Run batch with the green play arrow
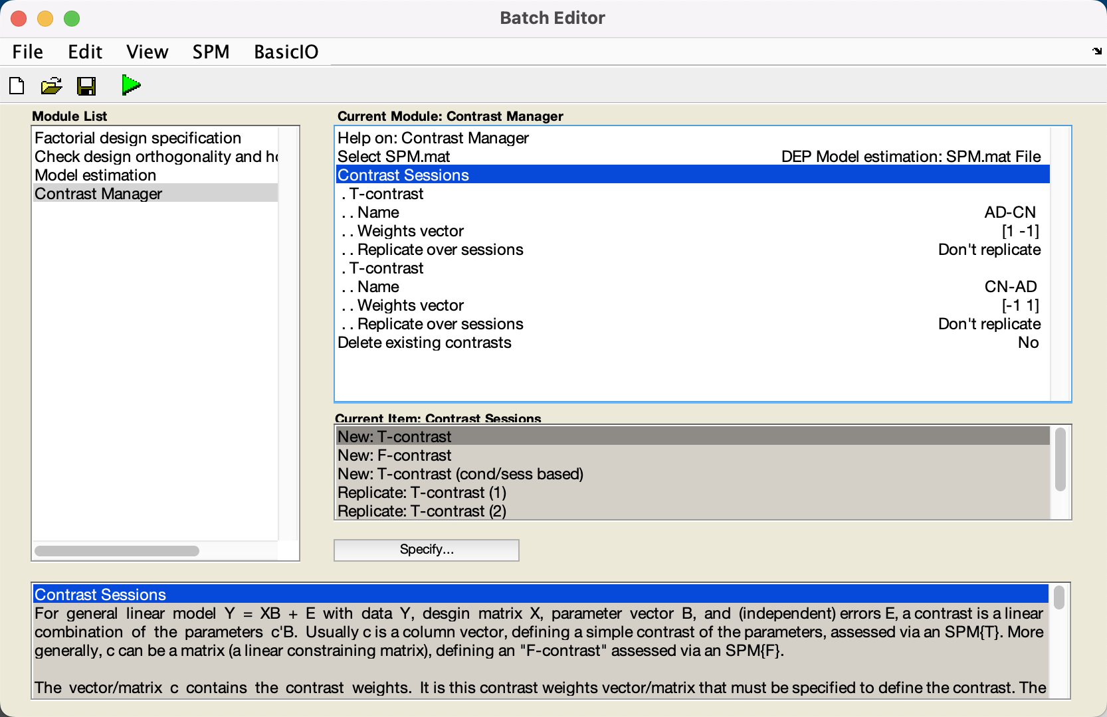This screenshot has width=1107, height=717. (131, 85)
